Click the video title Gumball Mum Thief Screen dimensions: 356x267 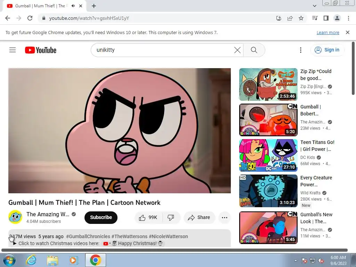pyautogui.click(x=84, y=203)
